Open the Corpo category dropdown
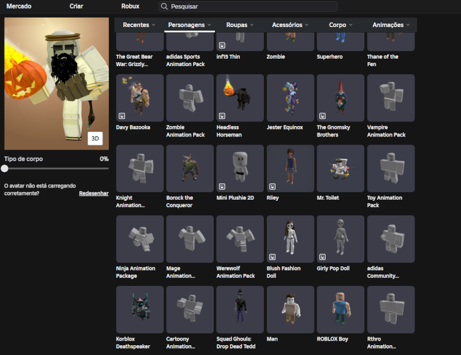 click(341, 25)
